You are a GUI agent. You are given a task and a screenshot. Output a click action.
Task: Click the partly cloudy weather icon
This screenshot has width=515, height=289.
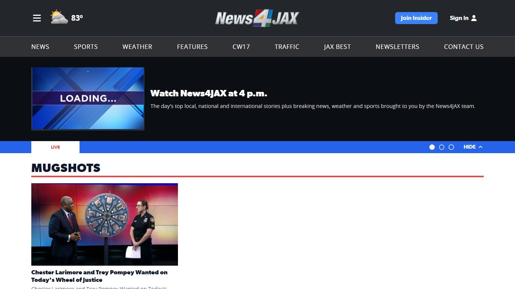pos(59,17)
